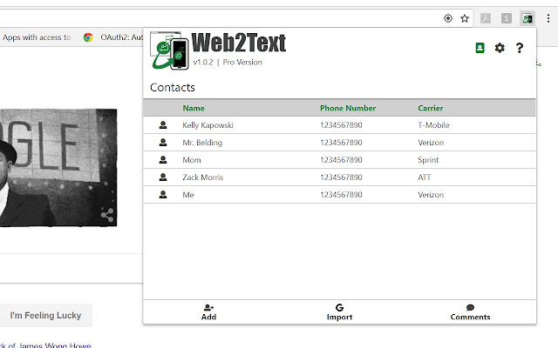Open Apps with access bookmark

pos(37,37)
